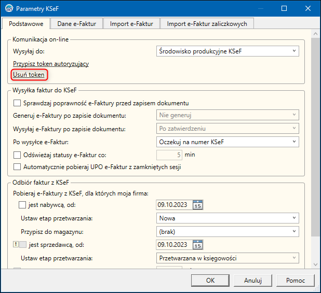The image size is (321, 293).
Task: Open the processing stage dropdown showing 'Nowa'
Action: click(x=228, y=218)
